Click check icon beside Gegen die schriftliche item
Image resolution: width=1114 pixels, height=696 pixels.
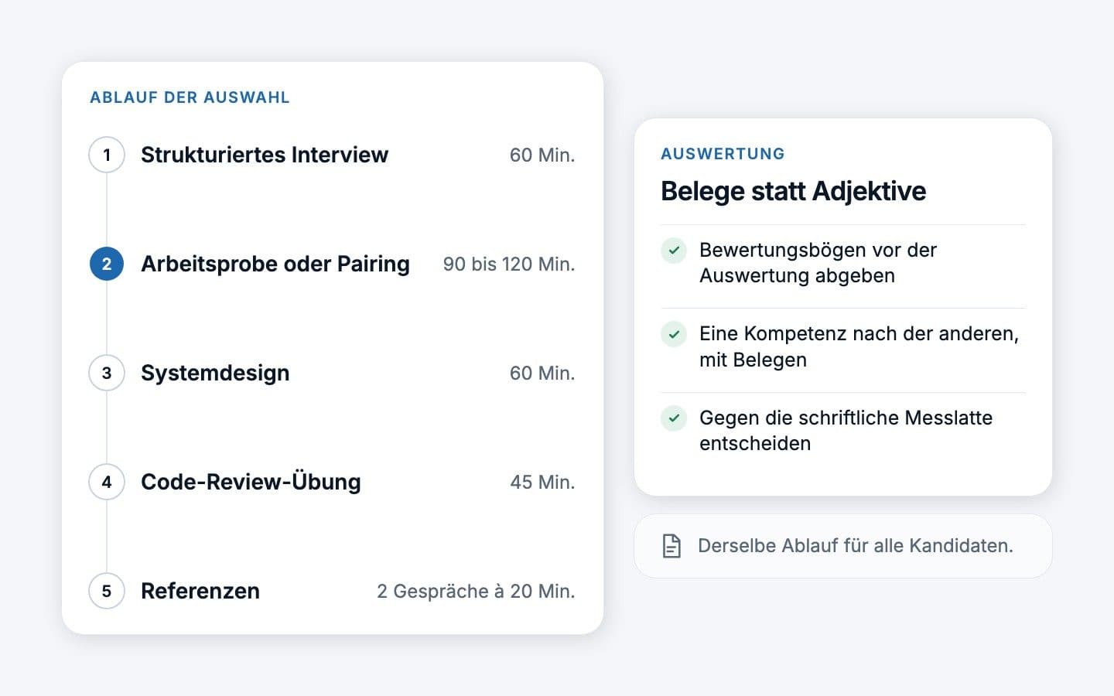674,418
